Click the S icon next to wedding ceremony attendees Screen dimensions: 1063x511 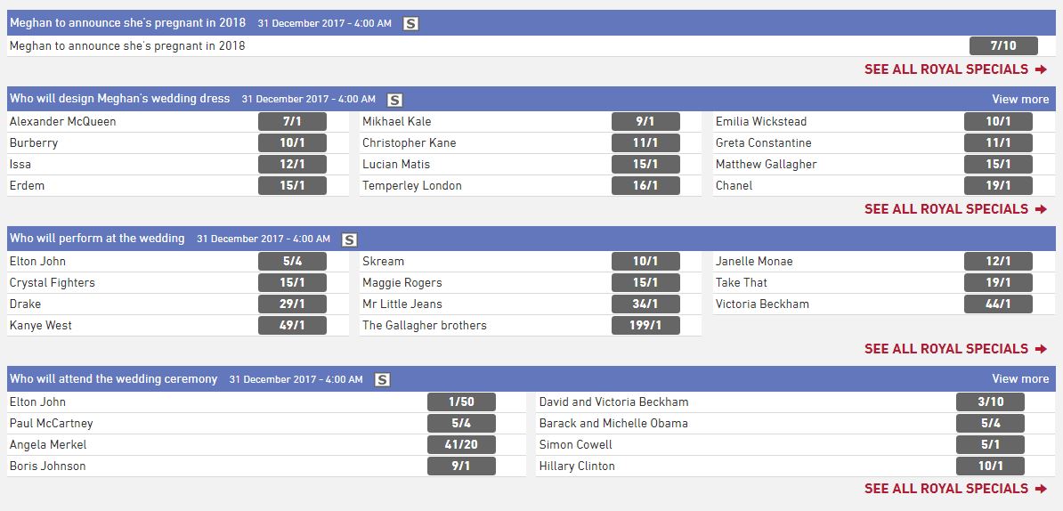[x=383, y=380]
